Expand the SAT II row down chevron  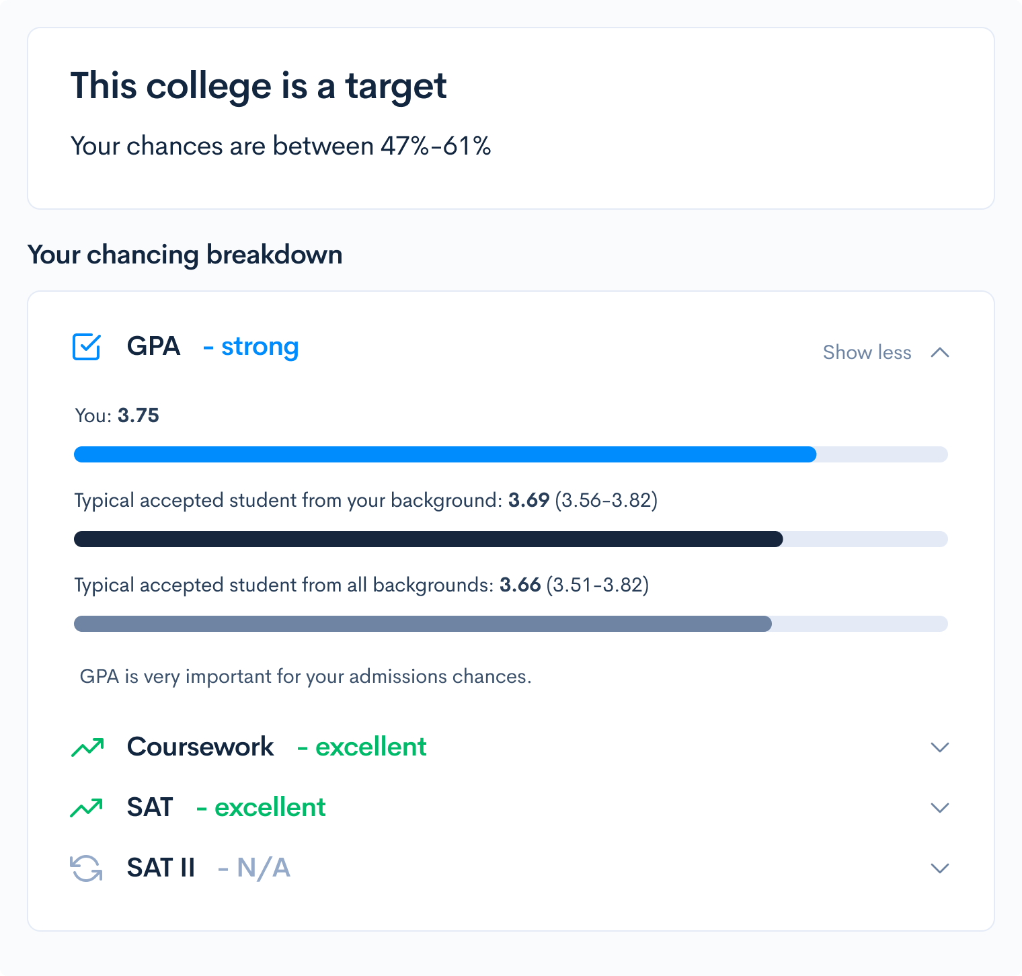[x=939, y=868]
